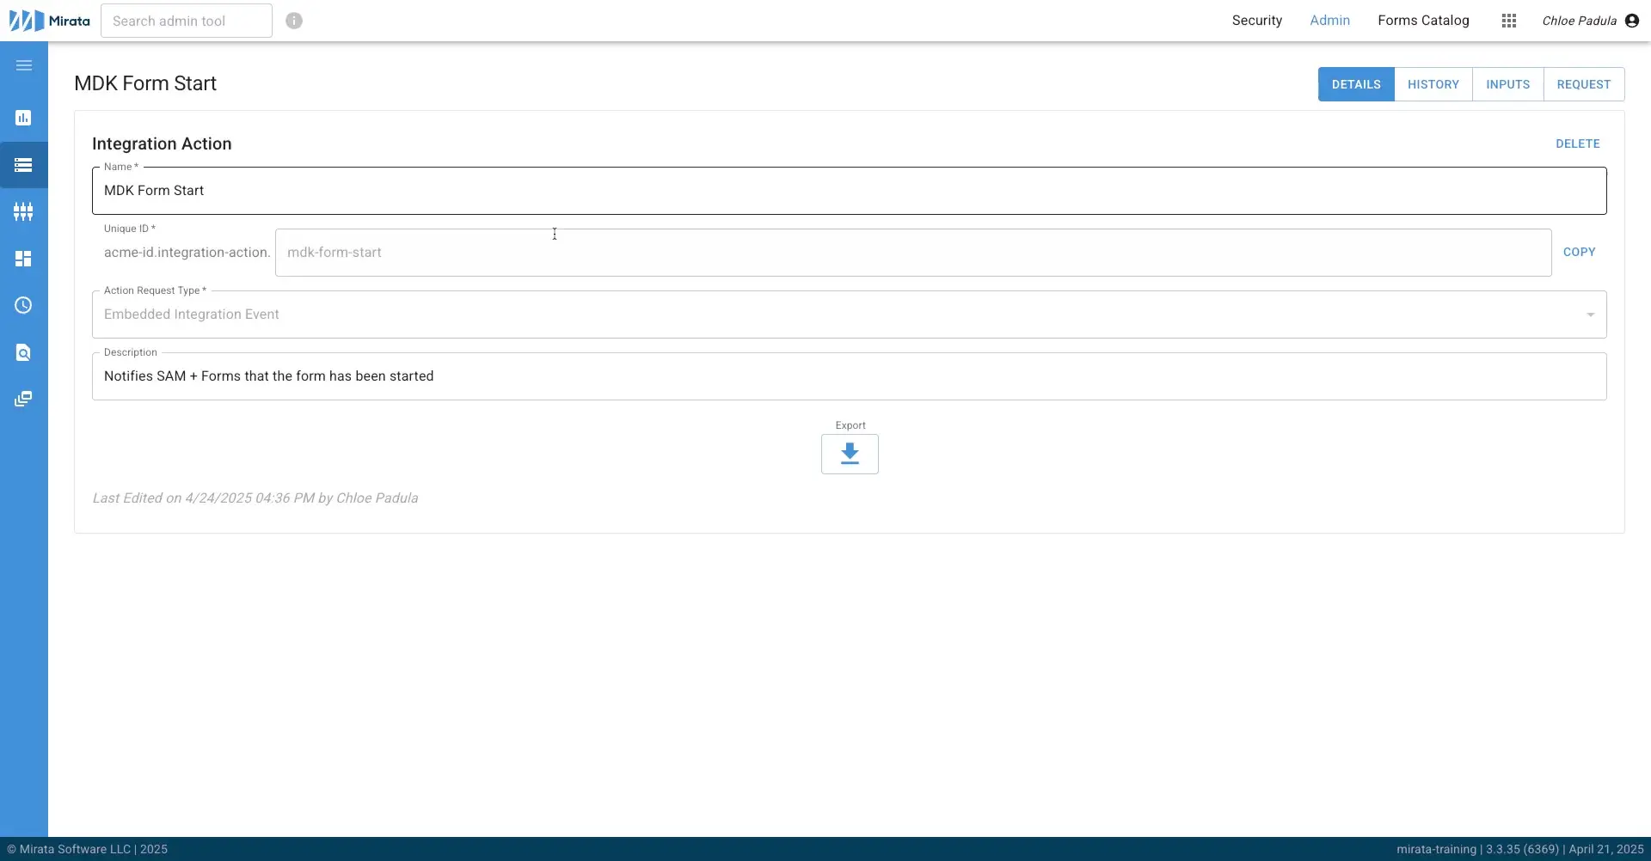Click the COPY button for the Unique ID

1580,252
